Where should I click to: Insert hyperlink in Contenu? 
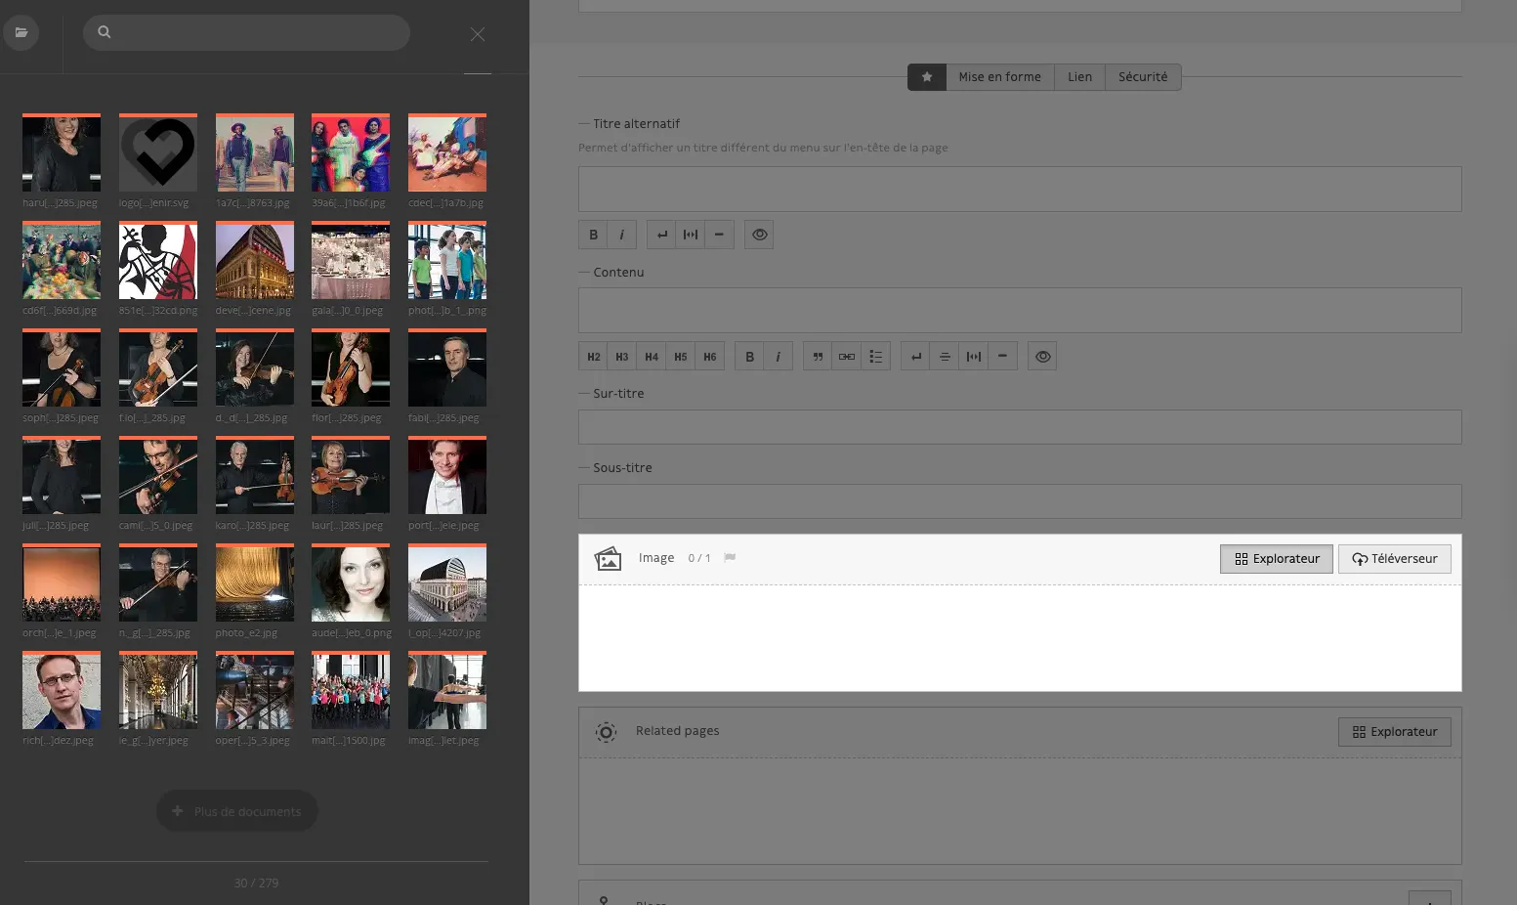pyautogui.click(x=847, y=357)
